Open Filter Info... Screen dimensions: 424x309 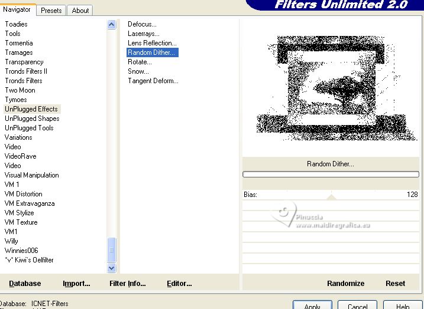coord(128,284)
